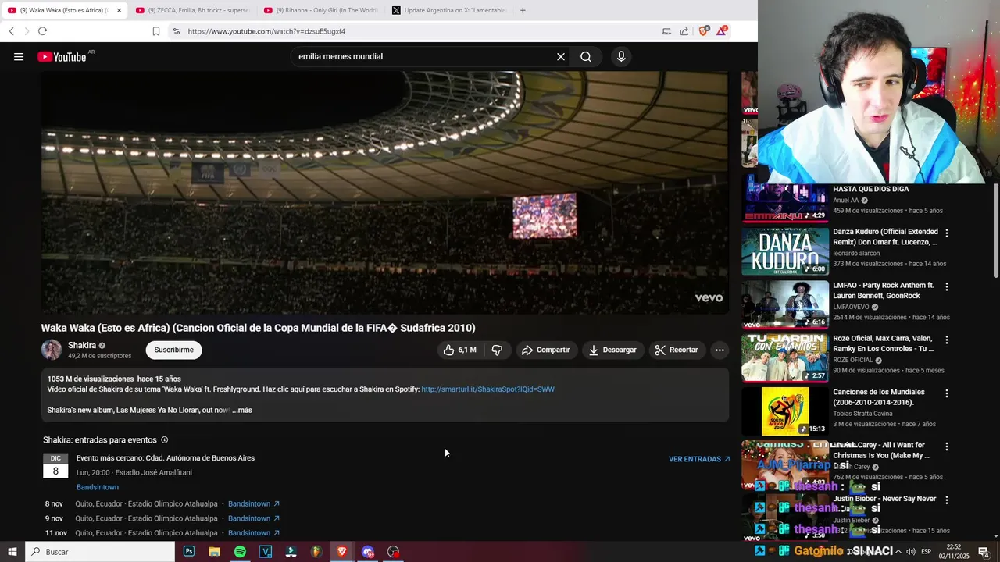1000x562 pixels.
Task: Open VER ENTRADAS link
Action: point(699,459)
